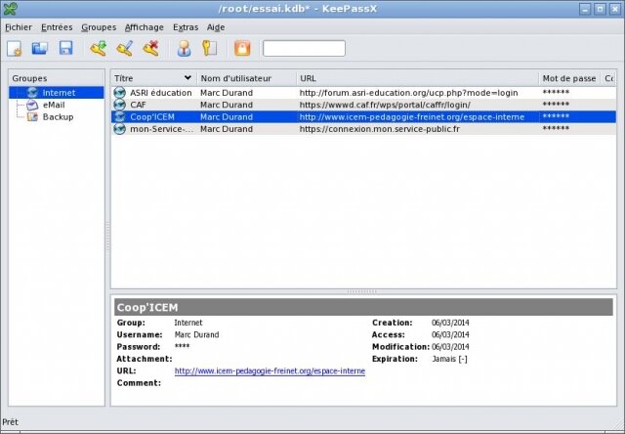This screenshot has width=625, height=434.
Task: Delete the entry with the red X key icon
Action: [x=151, y=48]
